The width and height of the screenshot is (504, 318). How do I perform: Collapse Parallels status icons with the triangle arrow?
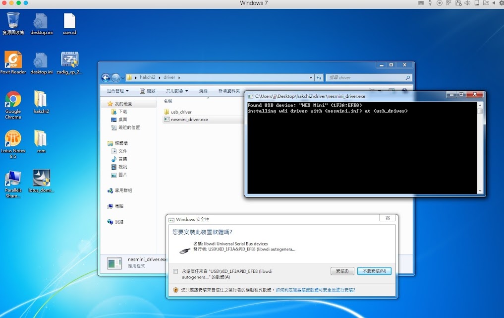494,3
